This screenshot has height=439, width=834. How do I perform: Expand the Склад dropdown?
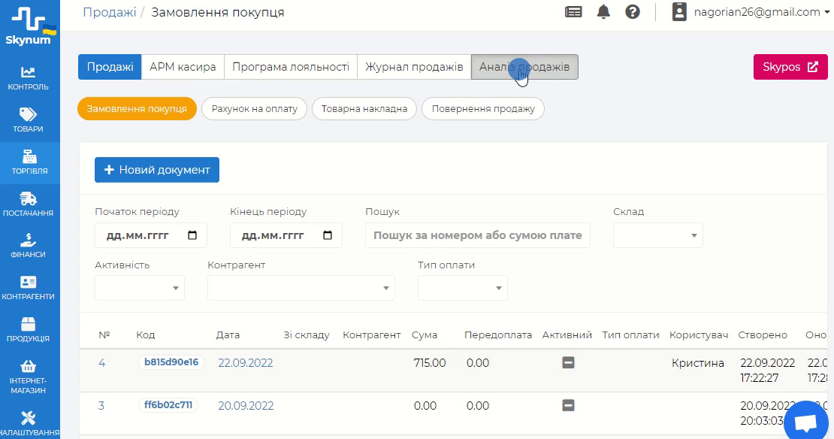click(658, 235)
